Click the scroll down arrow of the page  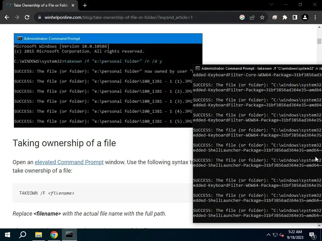pyautogui.click(x=319, y=226)
